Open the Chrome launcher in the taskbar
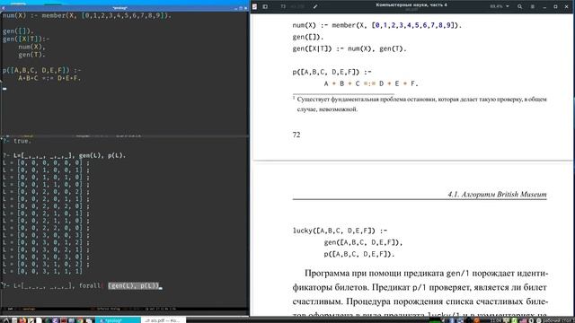Screen dimensions: 575x323 click(x=80, y=320)
